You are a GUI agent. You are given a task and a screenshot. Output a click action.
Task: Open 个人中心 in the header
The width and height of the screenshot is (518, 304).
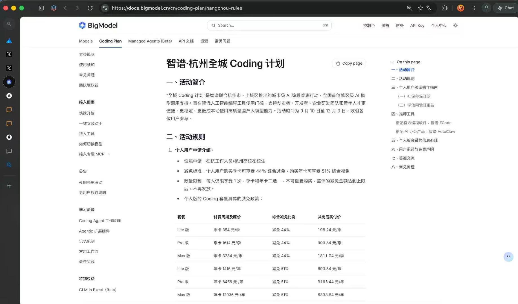click(x=439, y=26)
